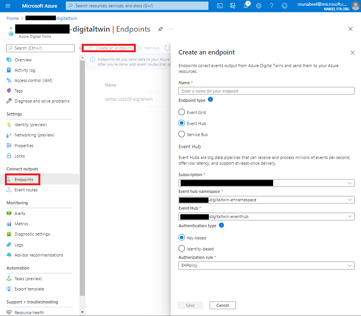Image resolution: width=361 pixels, height=316 pixels.
Task: Open Overview in the left menu
Action: pyautogui.click(x=23, y=60)
